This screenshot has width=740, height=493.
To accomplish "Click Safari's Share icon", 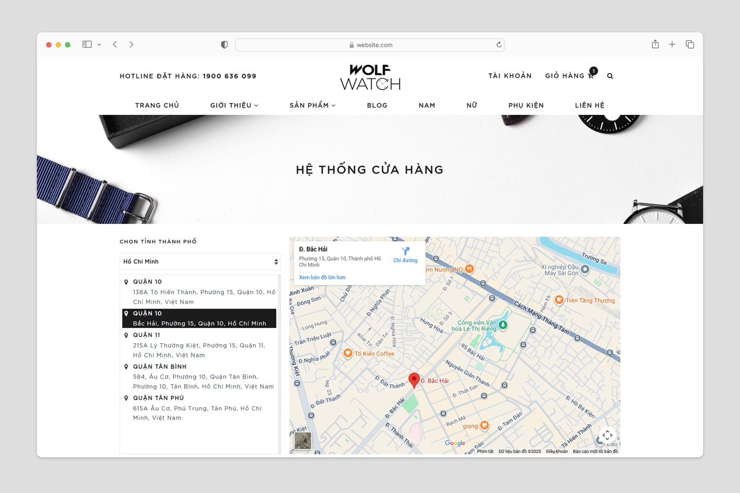I will tap(655, 44).
